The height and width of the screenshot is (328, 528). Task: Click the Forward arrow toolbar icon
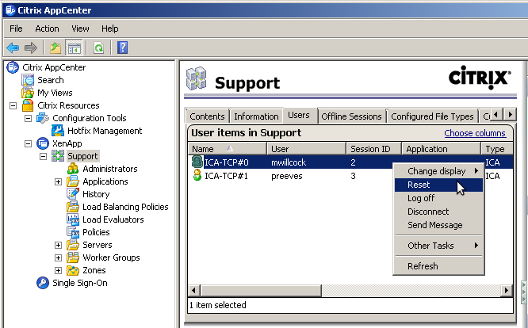(x=31, y=48)
